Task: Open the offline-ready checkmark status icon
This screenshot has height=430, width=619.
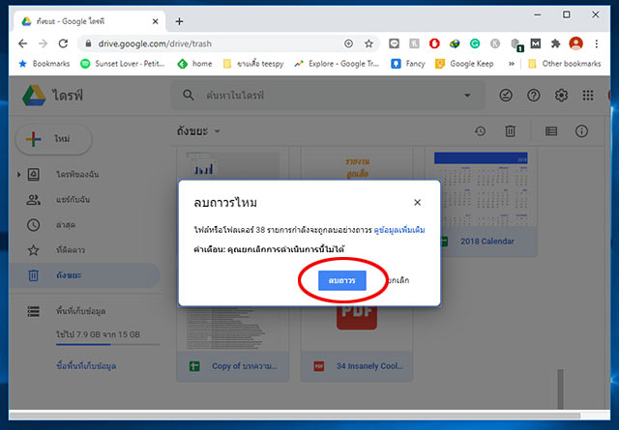Action: click(x=506, y=95)
